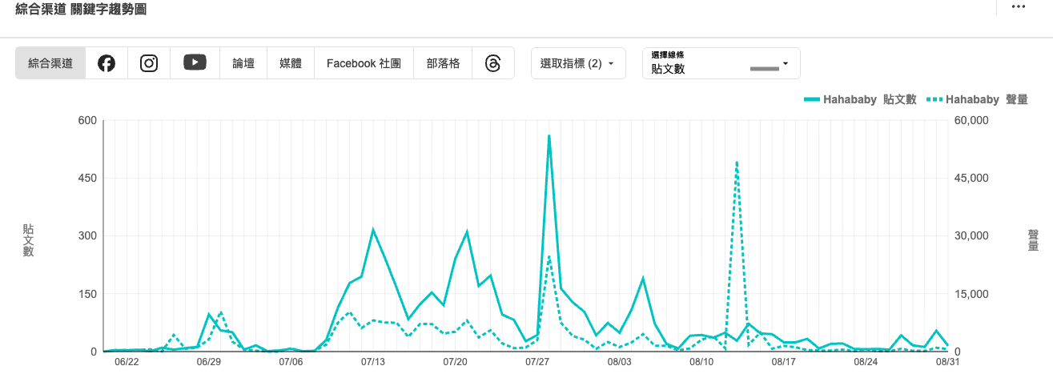Click the line style dropdown arrow
The height and width of the screenshot is (382, 1053).
pyautogui.click(x=786, y=63)
